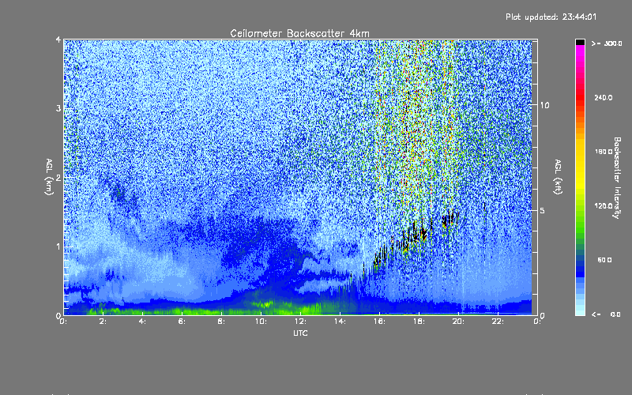This screenshot has width=632, height=395.
Task: Click the "<= 0.0" colorbar minimum label
Action: [x=607, y=314]
